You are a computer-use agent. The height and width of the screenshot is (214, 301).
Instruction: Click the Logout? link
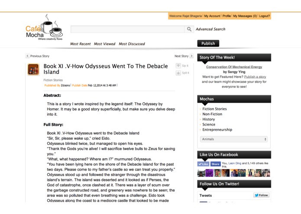[265, 16]
